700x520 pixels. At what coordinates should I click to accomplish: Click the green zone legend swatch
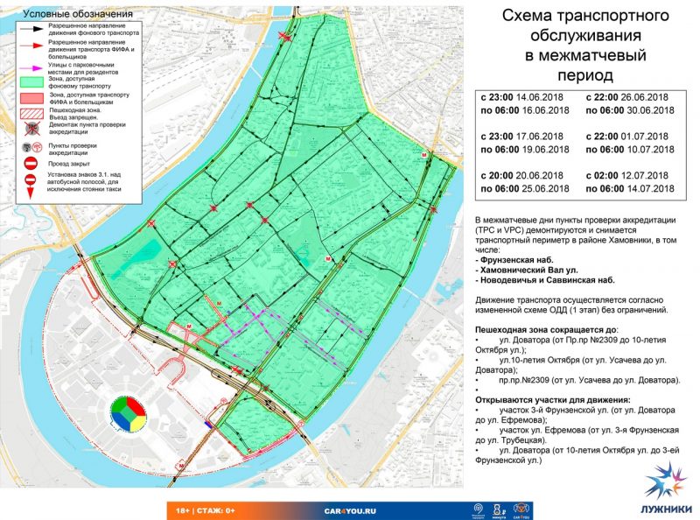point(31,82)
